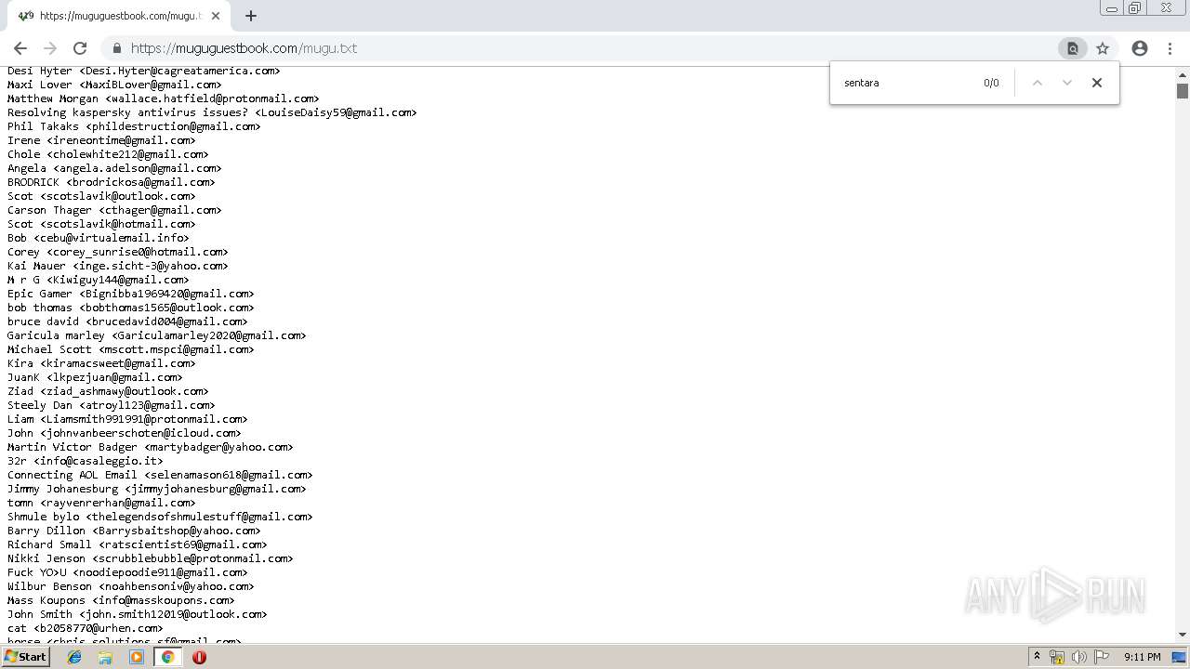Click the line 'Angela <angela.adelson@gmail.com>'
Image resolution: width=1190 pixels, height=669 pixels.
[x=114, y=168]
